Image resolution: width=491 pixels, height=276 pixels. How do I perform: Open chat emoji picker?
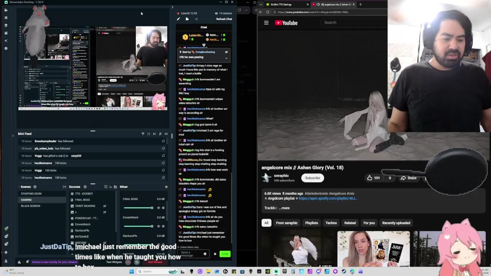205,254
